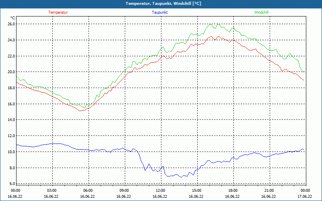Click the blue Taupunkt legend label
Screen dimensions: 322x201
[160, 12]
